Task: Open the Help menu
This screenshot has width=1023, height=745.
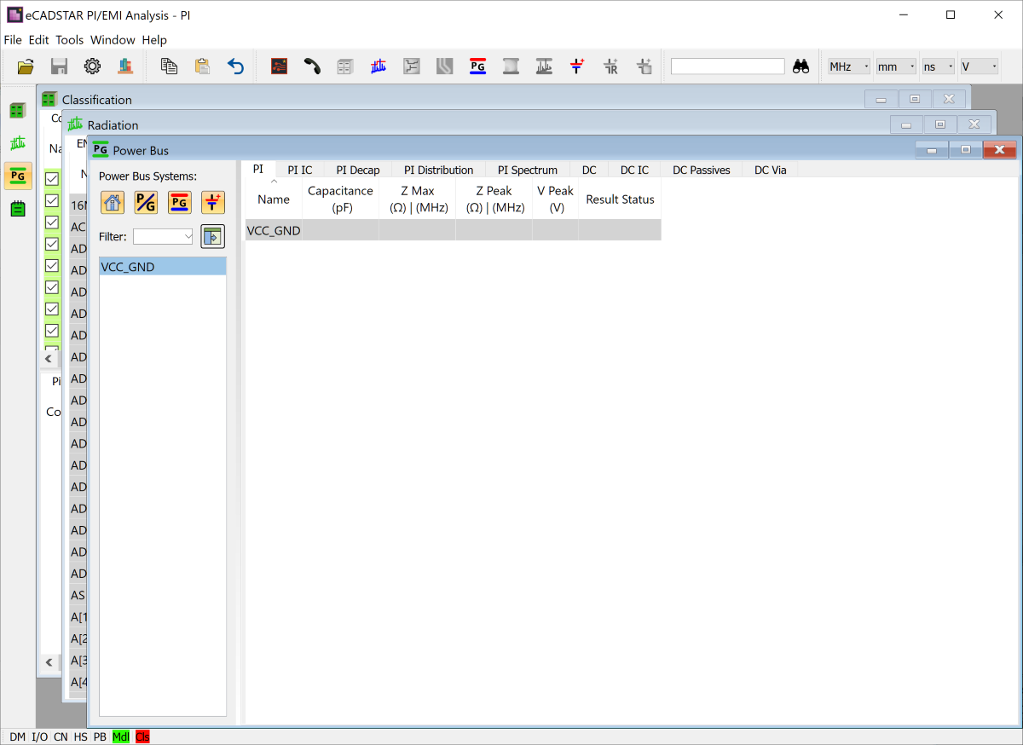Action: tap(154, 40)
